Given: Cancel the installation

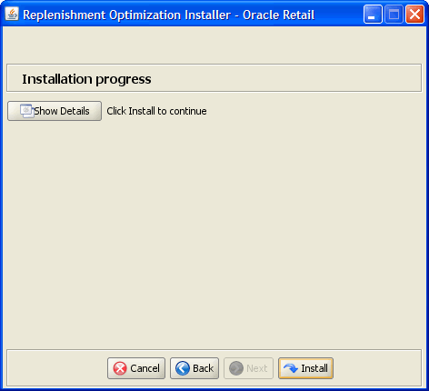Looking at the screenshot, I should click(x=136, y=368).
